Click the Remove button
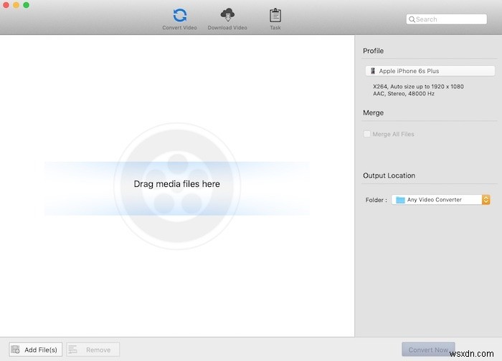Image resolution: width=502 pixels, height=361 pixels. click(93, 350)
